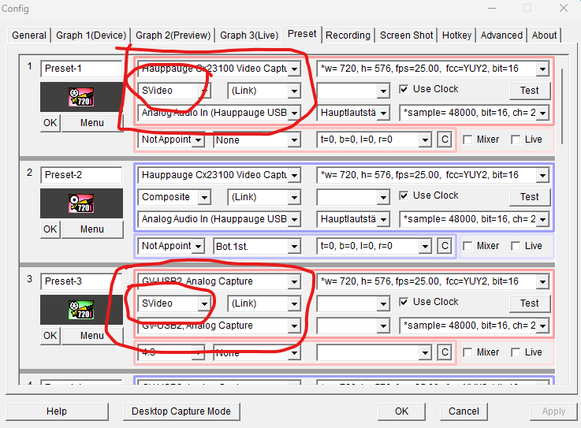Switch to the Screen Shot tab

[x=407, y=35]
